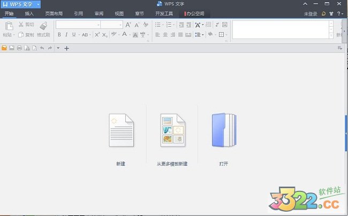The height and width of the screenshot is (216, 348).
Task: Switch to the 插入 tab
Action: click(29, 14)
